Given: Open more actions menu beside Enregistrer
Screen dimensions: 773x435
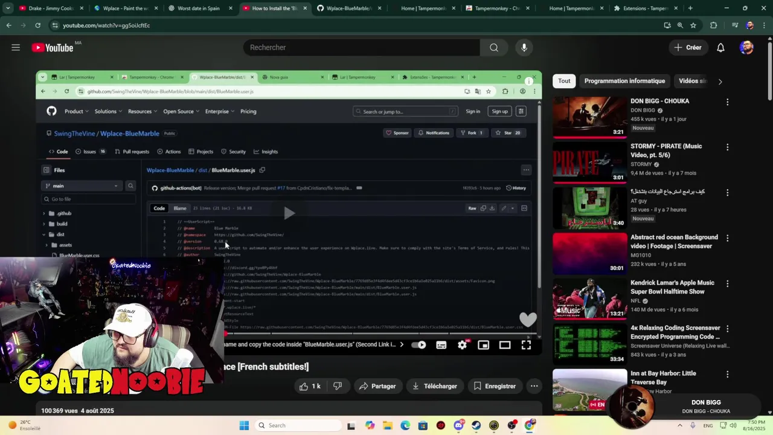Looking at the screenshot, I should [x=534, y=386].
